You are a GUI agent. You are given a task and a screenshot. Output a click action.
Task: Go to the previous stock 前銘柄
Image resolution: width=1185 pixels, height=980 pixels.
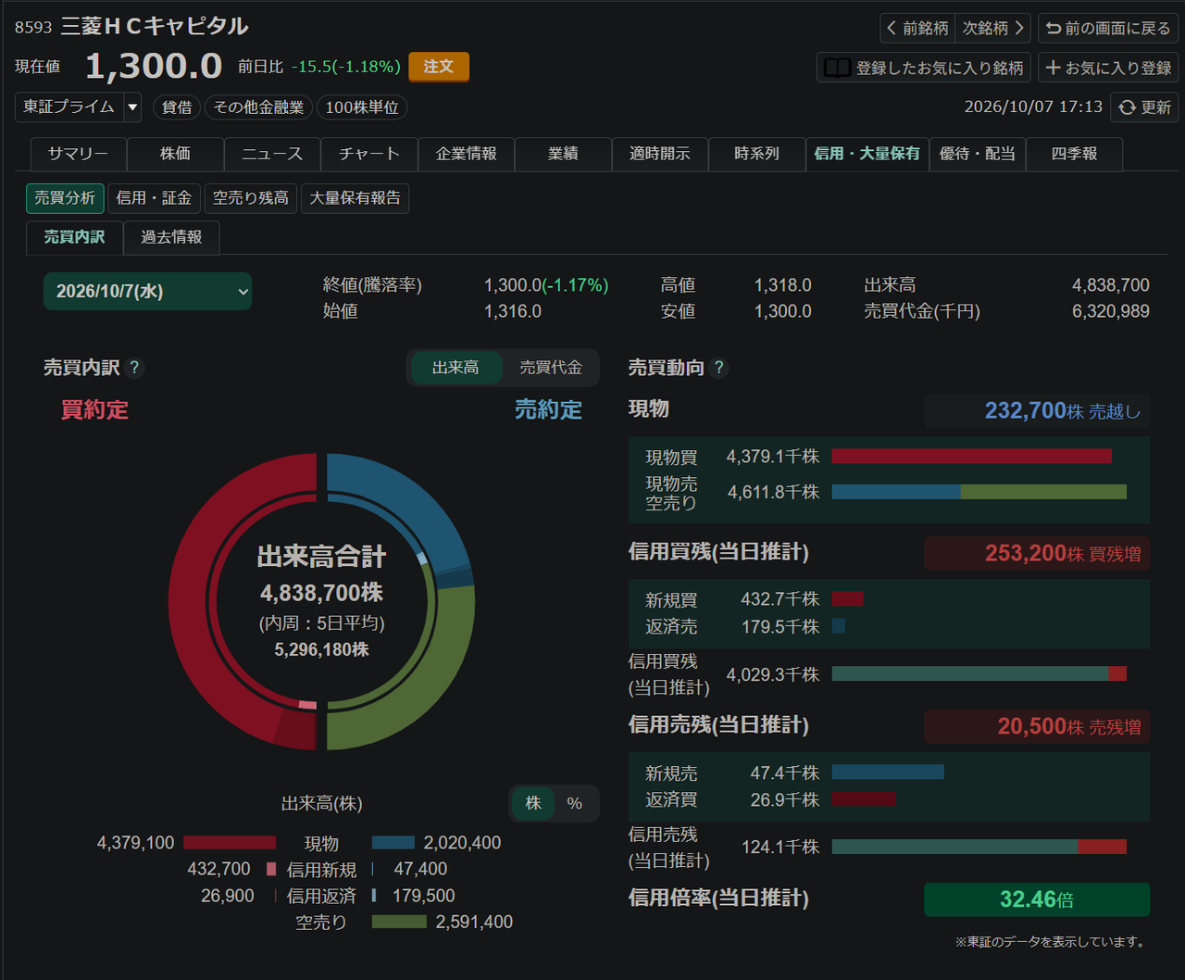point(917,28)
